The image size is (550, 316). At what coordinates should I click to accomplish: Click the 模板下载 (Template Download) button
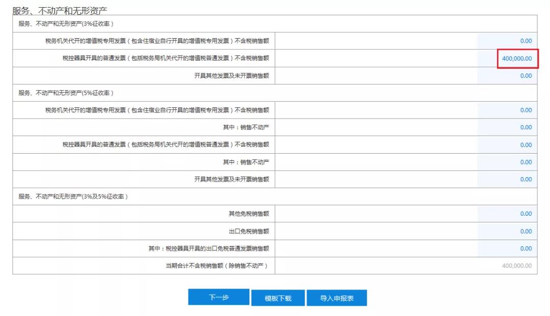(x=277, y=298)
